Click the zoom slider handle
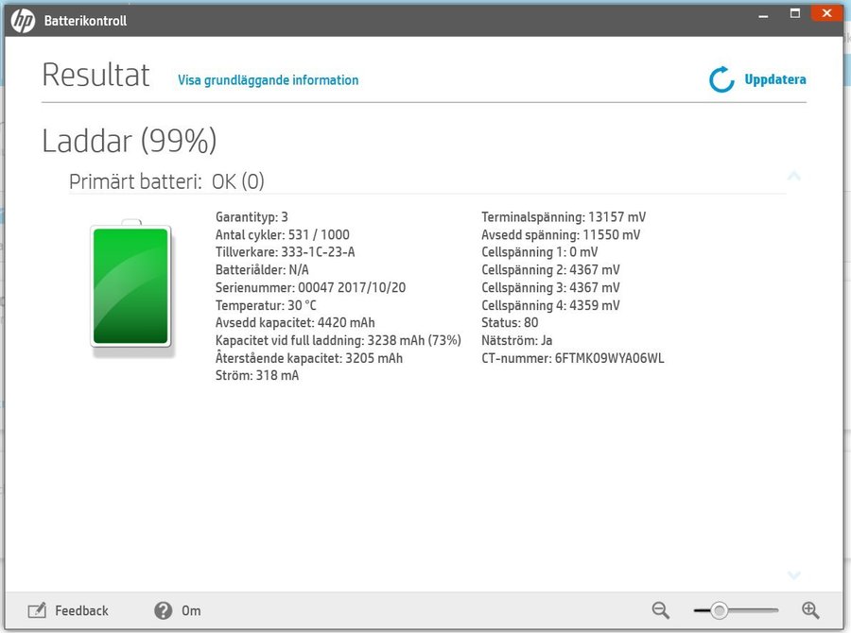 coord(720,610)
